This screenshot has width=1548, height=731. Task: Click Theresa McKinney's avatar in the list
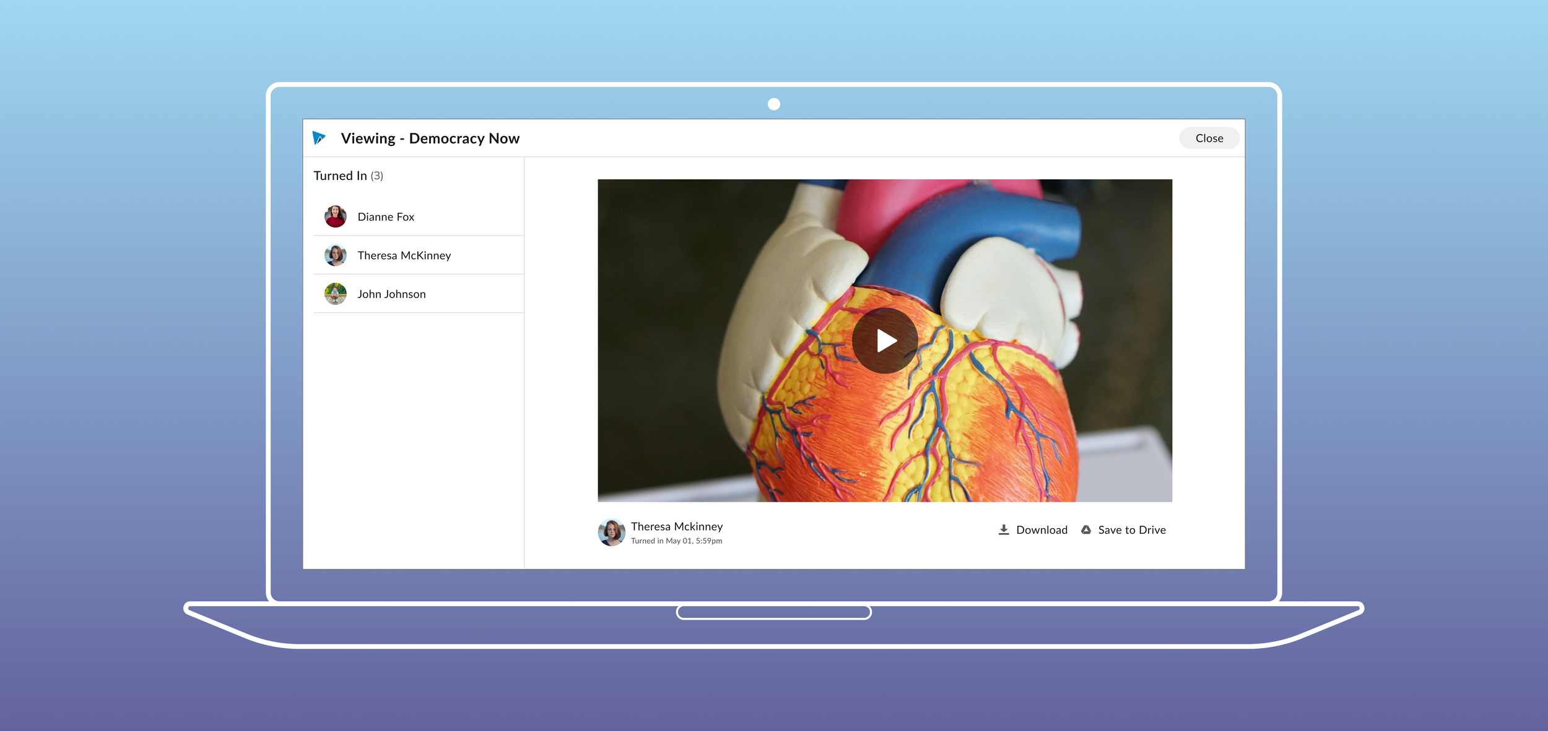336,255
